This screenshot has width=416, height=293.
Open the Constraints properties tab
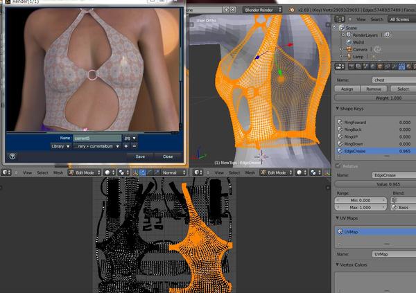point(388,66)
